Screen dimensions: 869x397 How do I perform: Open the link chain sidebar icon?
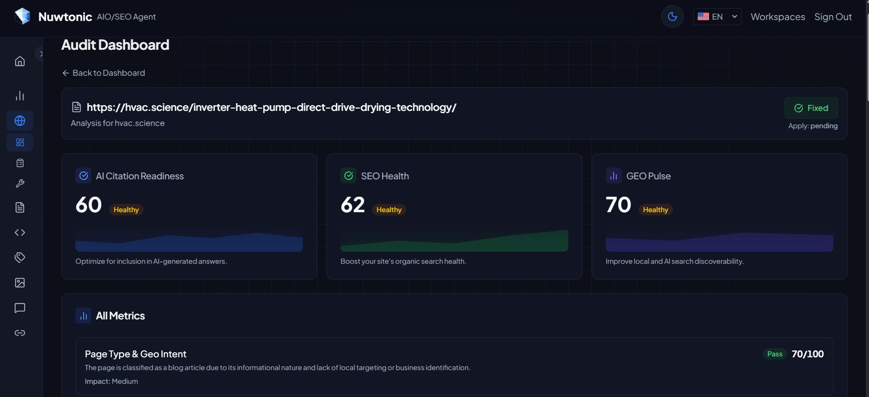pyautogui.click(x=20, y=333)
